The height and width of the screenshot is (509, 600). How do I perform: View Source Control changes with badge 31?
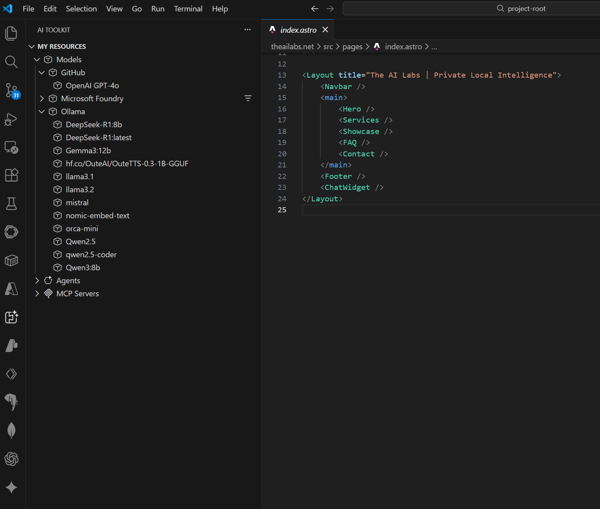pyautogui.click(x=11, y=91)
